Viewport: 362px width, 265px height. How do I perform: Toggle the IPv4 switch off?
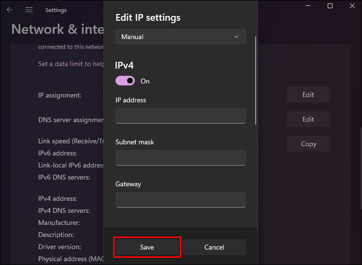click(x=125, y=81)
